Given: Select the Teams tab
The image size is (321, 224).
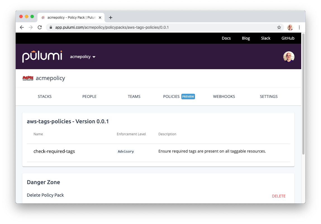Looking at the screenshot, I should pyautogui.click(x=134, y=97).
